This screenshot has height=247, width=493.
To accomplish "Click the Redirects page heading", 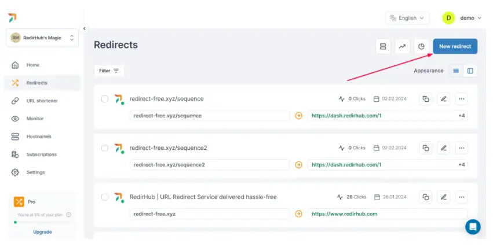I will (x=116, y=45).
